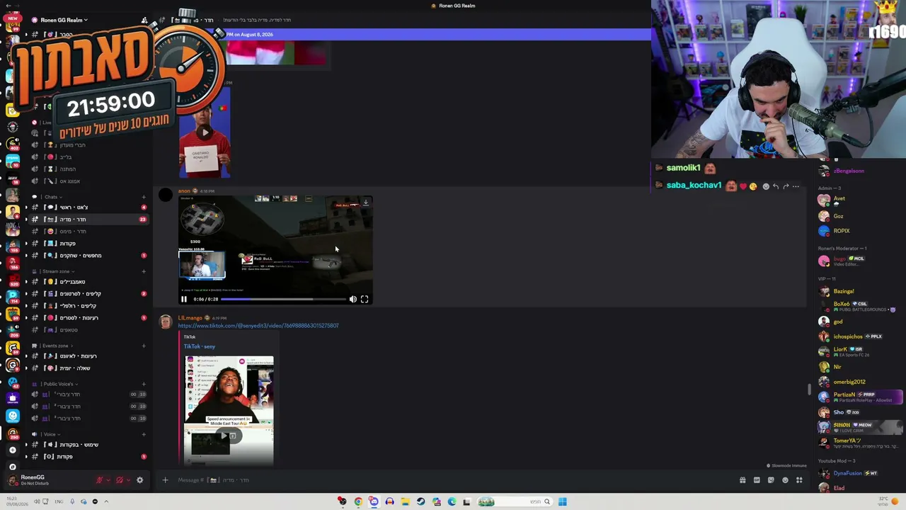Image resolution: width=906 pixels, height=510 pixels.
Task: Open PartizaN member profile
Action: pos(860,397)
